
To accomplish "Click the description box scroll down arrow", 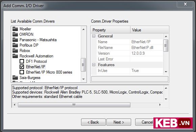I will coord(166,99).
